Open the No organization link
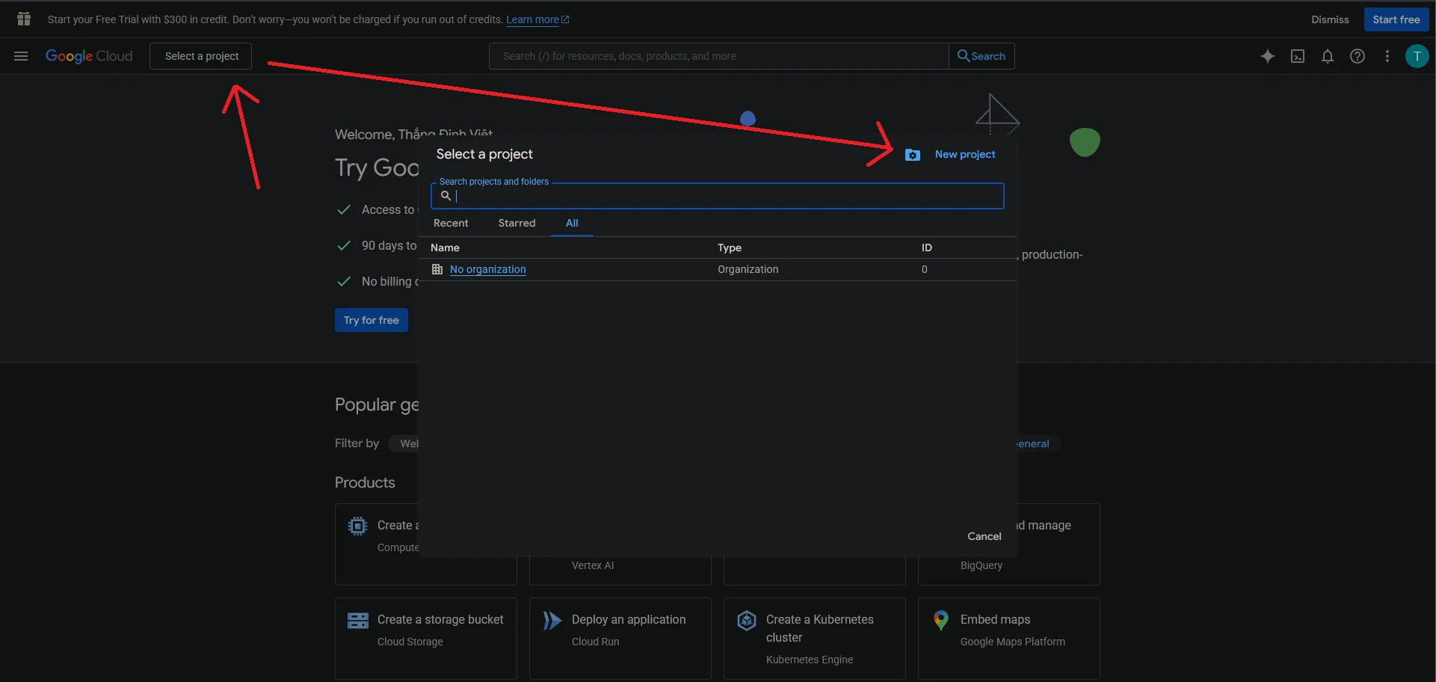 (x=488, y=269)
